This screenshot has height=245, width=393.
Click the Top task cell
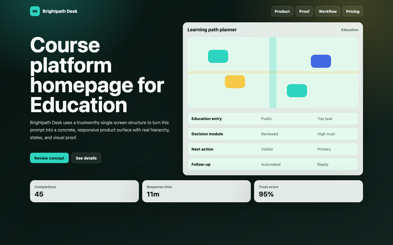click(325, 119)
